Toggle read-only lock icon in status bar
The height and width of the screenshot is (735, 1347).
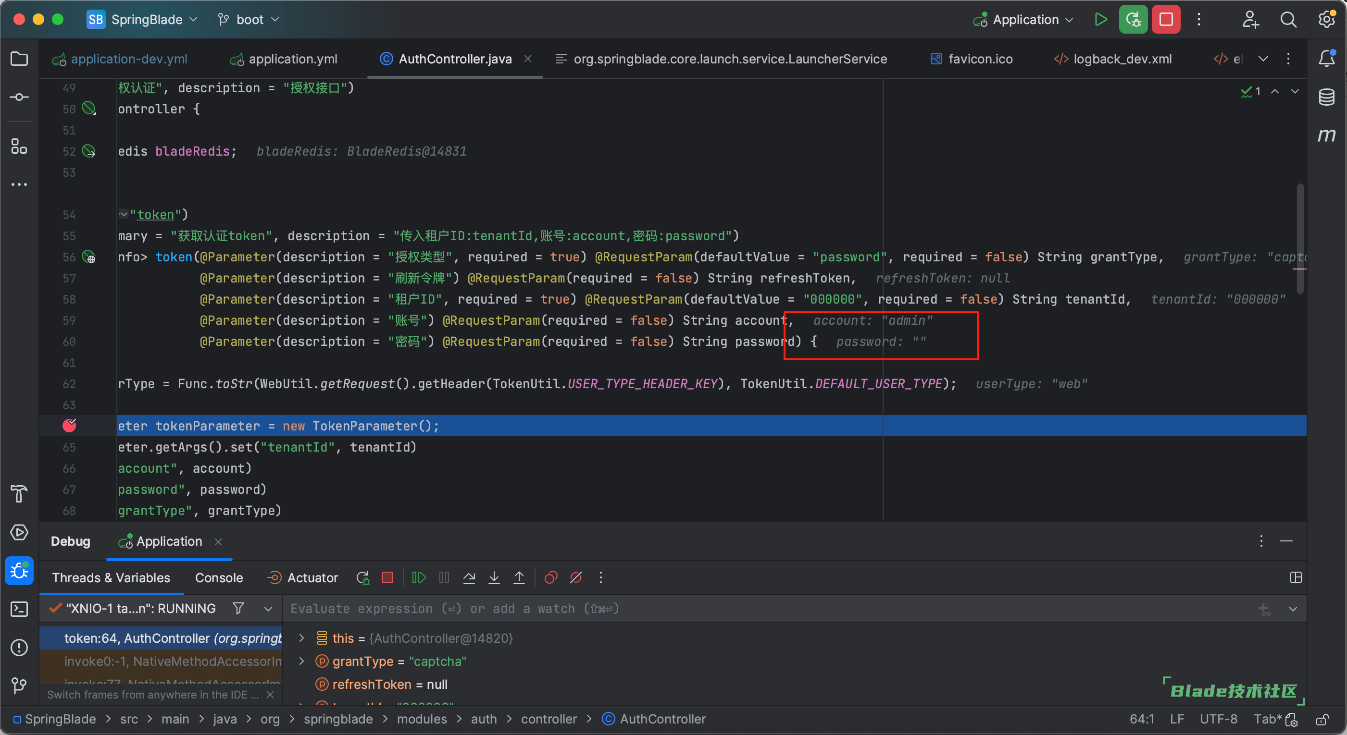coord(1322,720)
